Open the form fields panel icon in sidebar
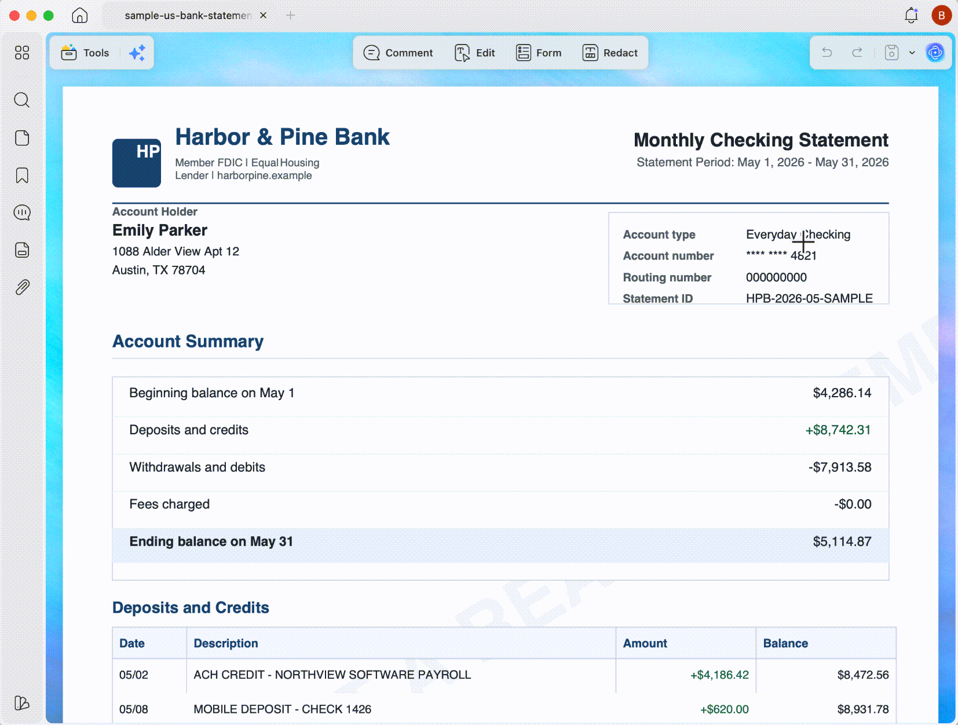The width and height of the screenshot is (958, 725). 22,250
